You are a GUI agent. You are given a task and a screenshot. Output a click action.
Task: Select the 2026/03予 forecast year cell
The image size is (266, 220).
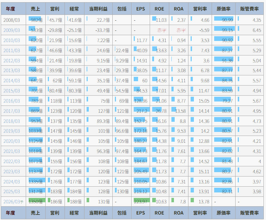13,202
